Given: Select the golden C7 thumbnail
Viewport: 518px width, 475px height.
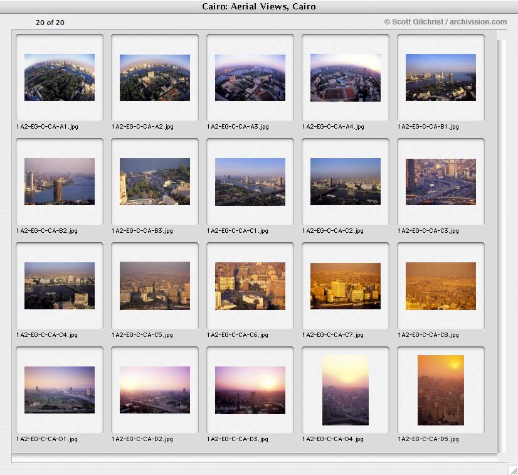Looking at the screenshot, I should point(345,286).
